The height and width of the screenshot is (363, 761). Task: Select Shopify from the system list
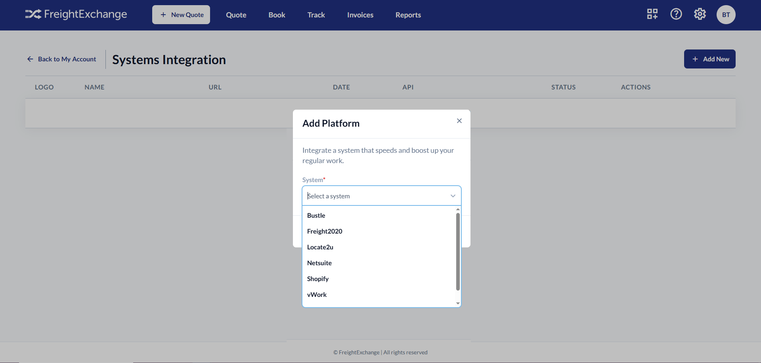379,279
